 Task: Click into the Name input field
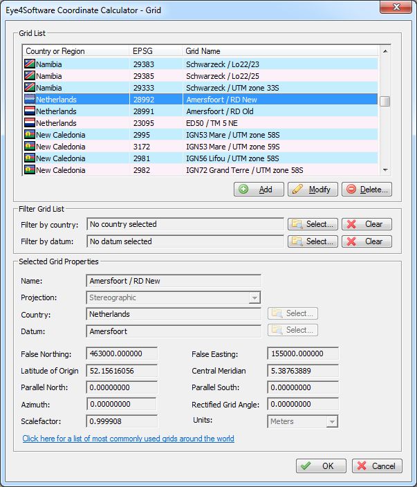174,281
